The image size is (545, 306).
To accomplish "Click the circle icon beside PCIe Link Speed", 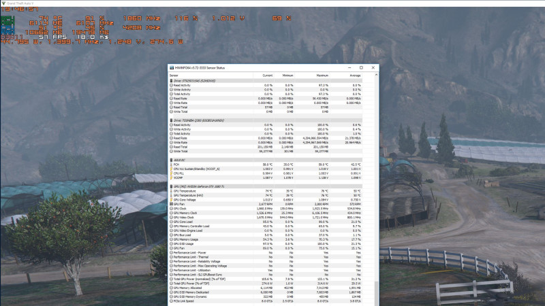I will click(172, 301).
